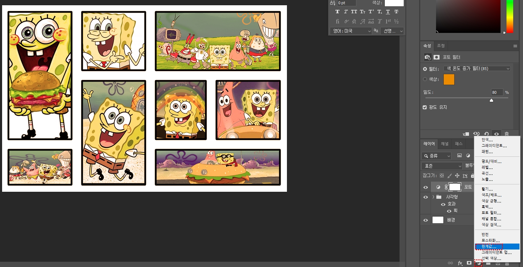Open 영어: 미국 language dropdown

[x=351, y=31]
